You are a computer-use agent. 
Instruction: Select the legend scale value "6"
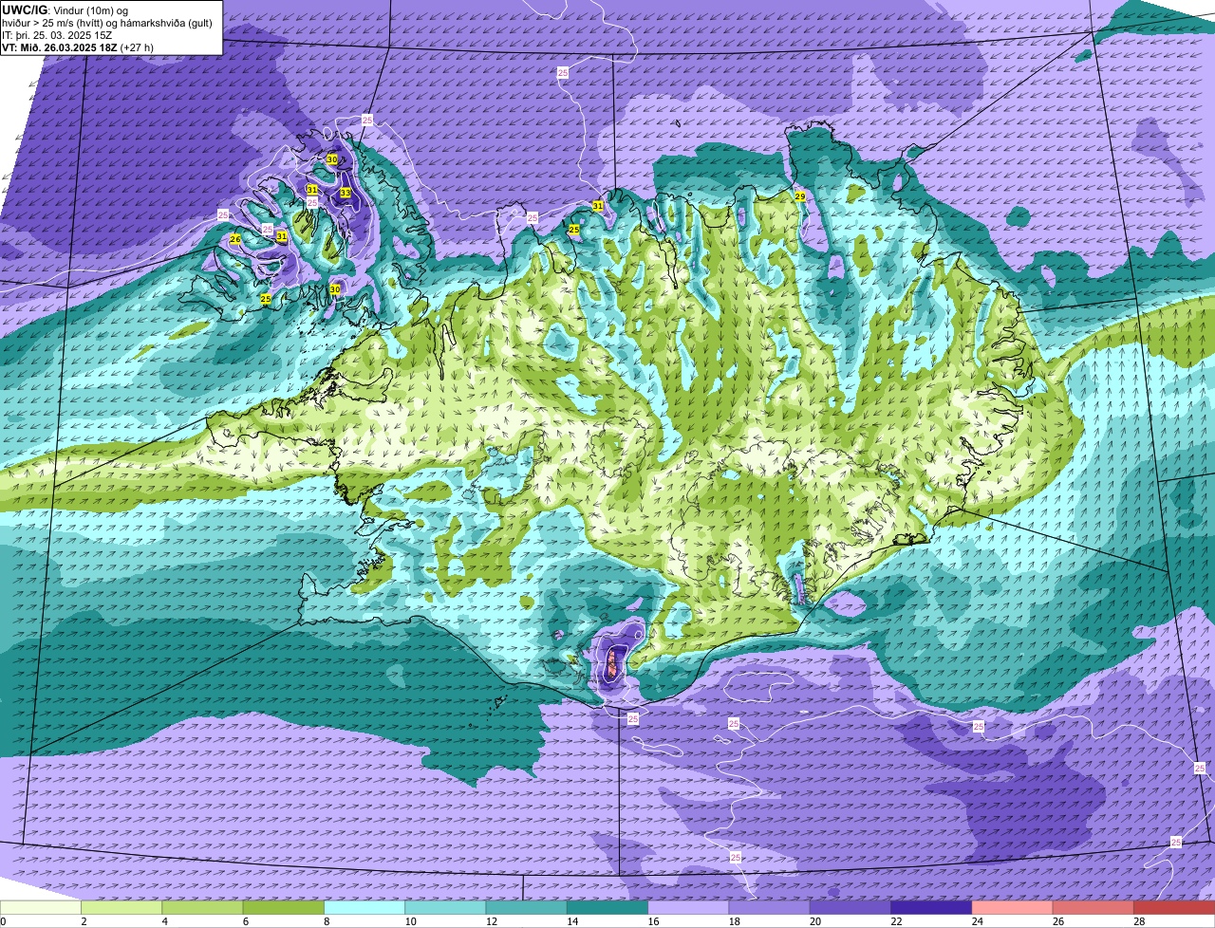[246, 921]
